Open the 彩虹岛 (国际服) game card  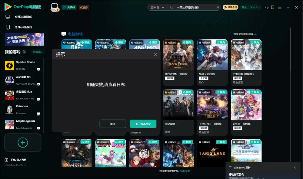pyautogui.click(x=246, y=112)
